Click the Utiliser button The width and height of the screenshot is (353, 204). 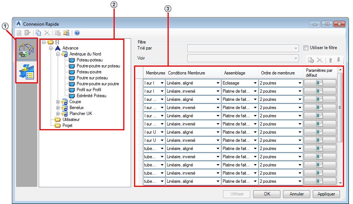[237, 194]
